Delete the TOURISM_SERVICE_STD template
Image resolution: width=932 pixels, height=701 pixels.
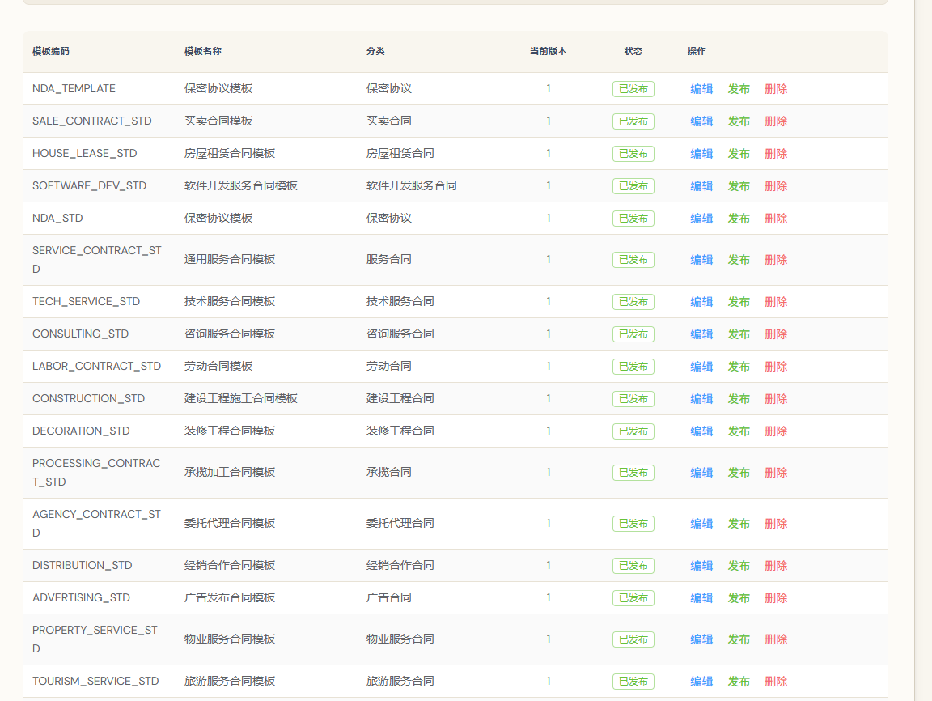[776, 682]
